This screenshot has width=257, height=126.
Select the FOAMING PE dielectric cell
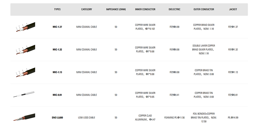point(175,118)
